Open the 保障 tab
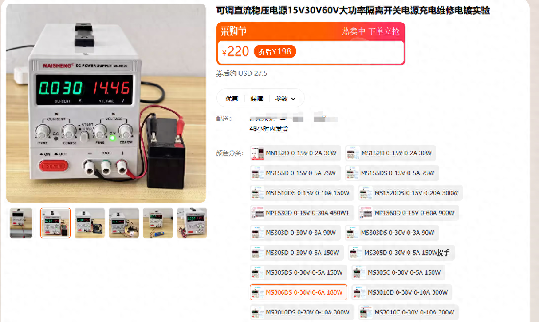 [256, 99]
